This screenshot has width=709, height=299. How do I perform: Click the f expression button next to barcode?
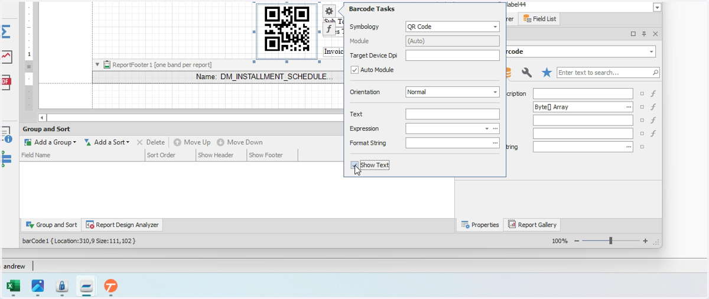point(329,29)
